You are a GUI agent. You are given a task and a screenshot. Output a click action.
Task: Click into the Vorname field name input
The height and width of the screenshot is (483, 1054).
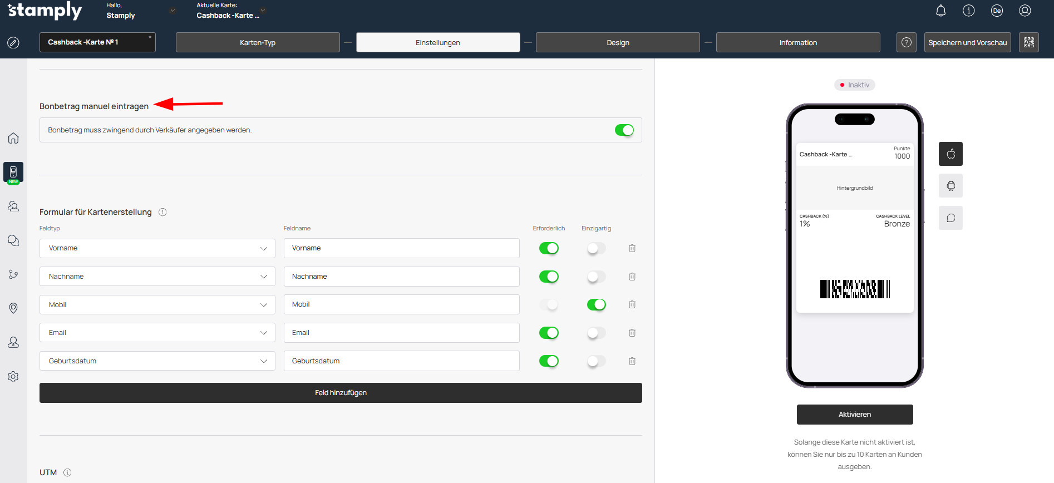click(x=401, y=248)
